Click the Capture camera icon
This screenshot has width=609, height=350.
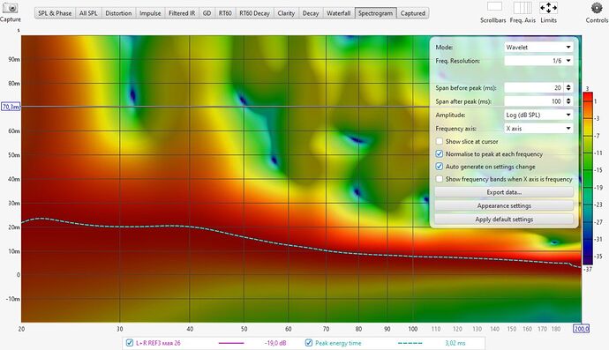click(10, 8)
